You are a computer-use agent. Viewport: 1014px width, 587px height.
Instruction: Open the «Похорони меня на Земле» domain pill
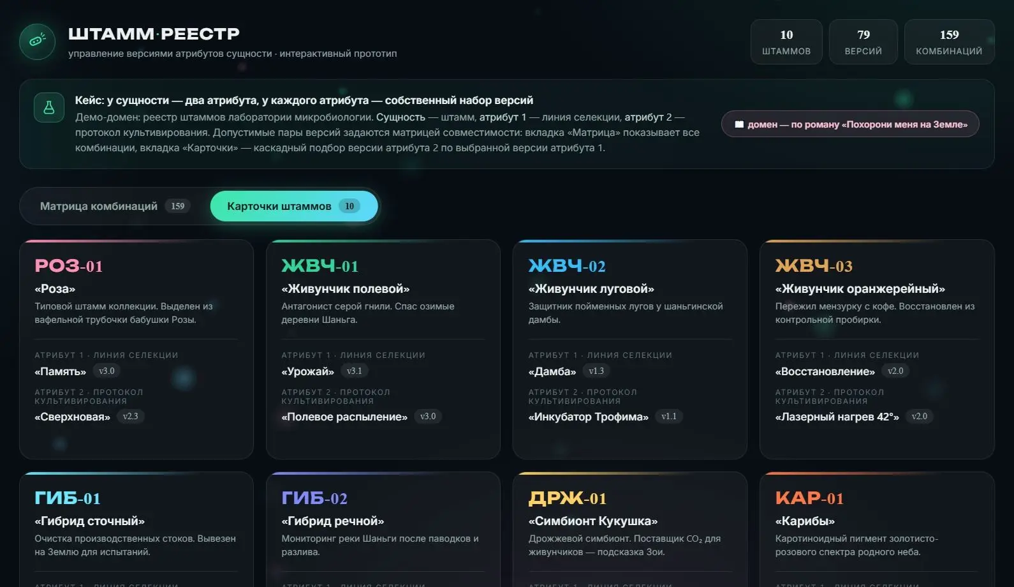click(850, 124)
